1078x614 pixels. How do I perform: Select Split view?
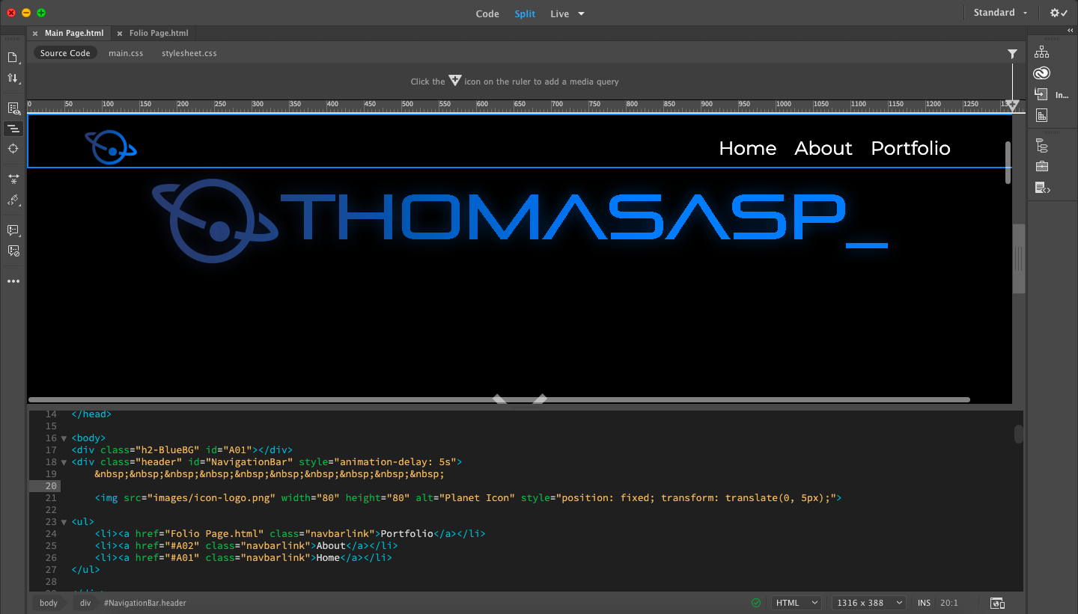pyautogui.click(x=525, y=13)
